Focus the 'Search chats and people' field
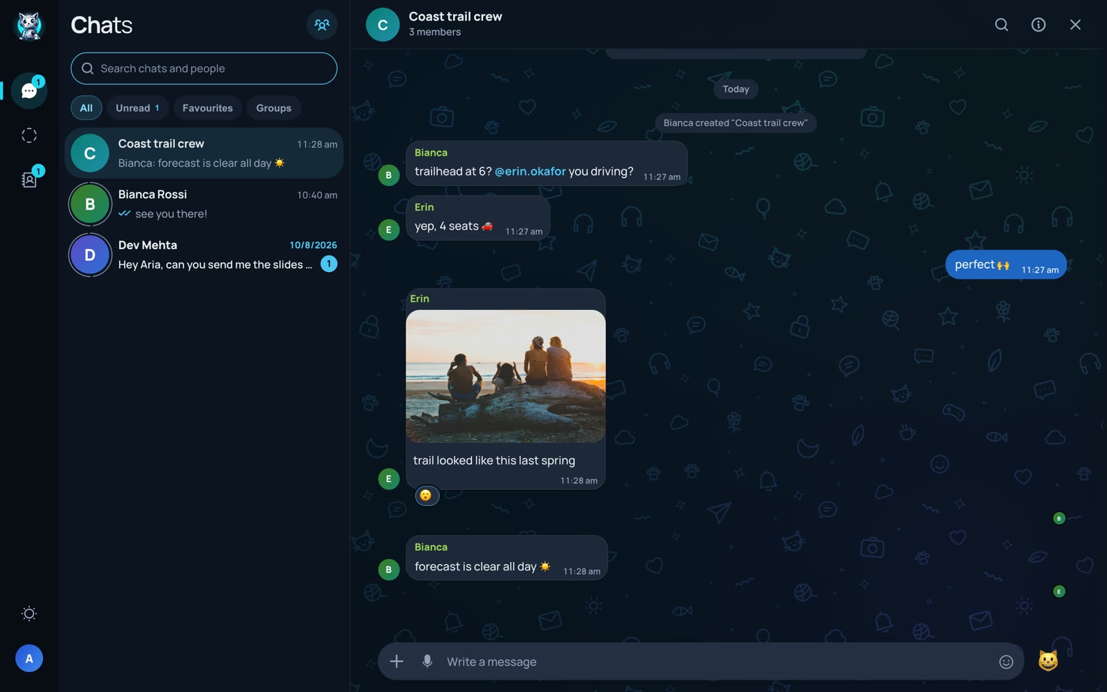 pos(204,69)
